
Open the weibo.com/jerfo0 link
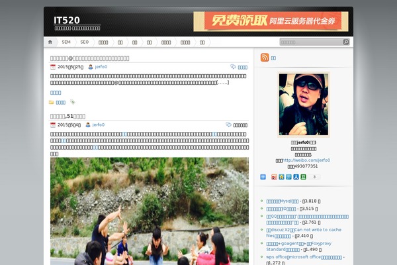(306, 160)
